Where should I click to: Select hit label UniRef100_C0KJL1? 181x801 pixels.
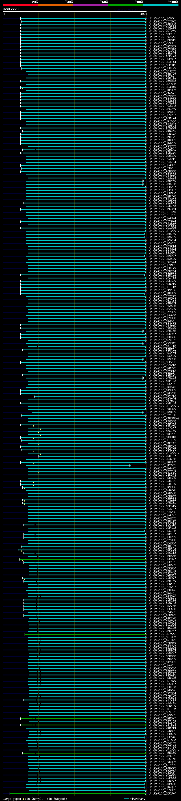tap(162, 481)
